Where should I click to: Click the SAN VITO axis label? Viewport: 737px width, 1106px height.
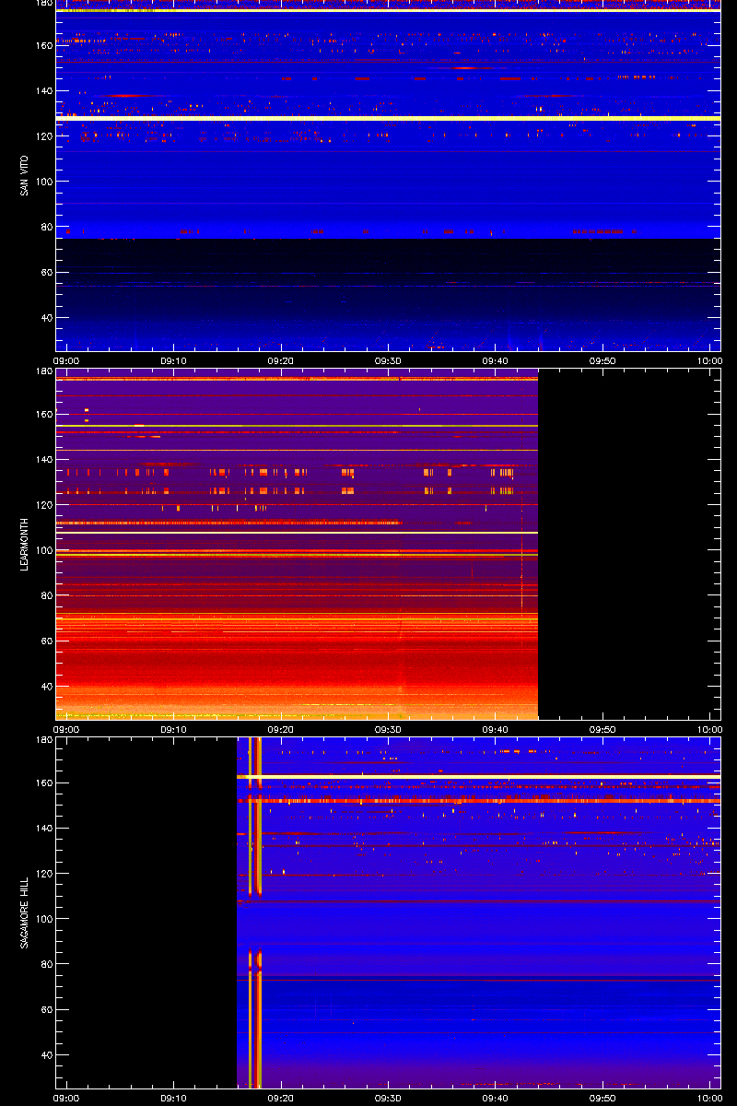tap(24, 176)
